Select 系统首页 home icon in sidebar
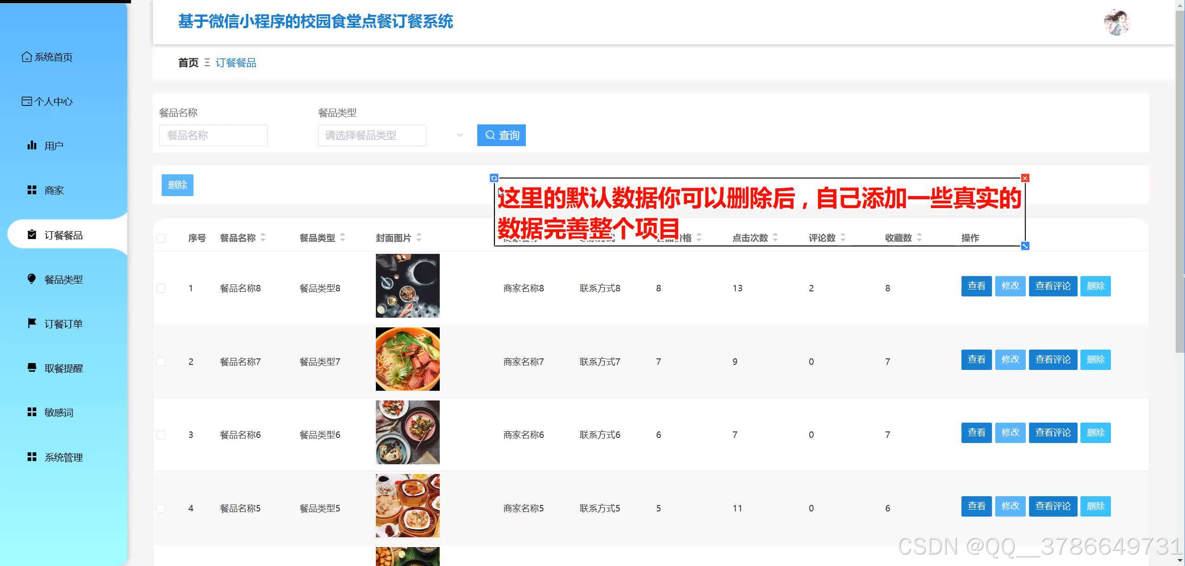The image size is (1185, 566). [x=26, y=57]
